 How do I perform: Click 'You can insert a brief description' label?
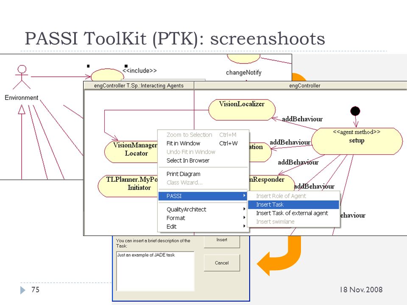153,243
